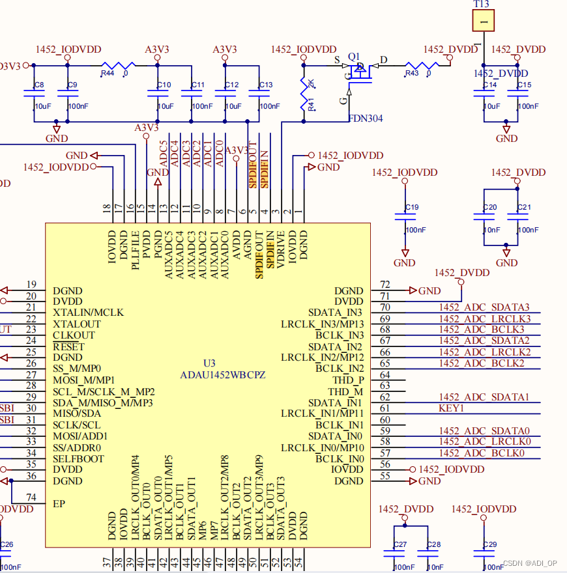Select resistor R44 zigzag symbol
The height and width of the screenshot is (573, 567).
[118, 66]
